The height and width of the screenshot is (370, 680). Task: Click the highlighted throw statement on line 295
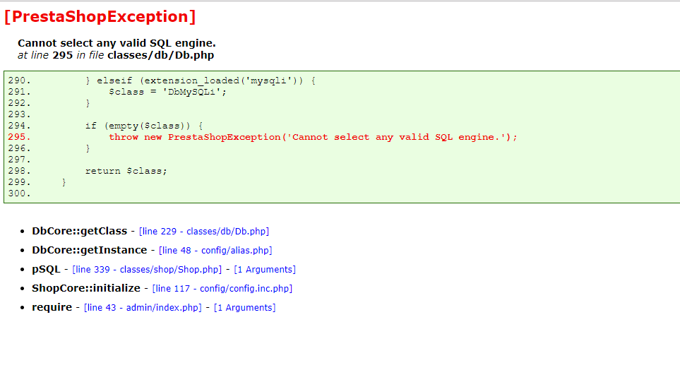313,137
